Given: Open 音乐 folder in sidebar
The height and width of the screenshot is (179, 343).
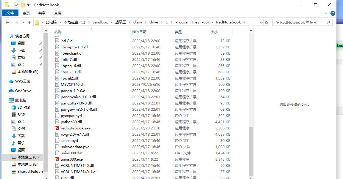Looking at the screenshot, I should 21,143.
